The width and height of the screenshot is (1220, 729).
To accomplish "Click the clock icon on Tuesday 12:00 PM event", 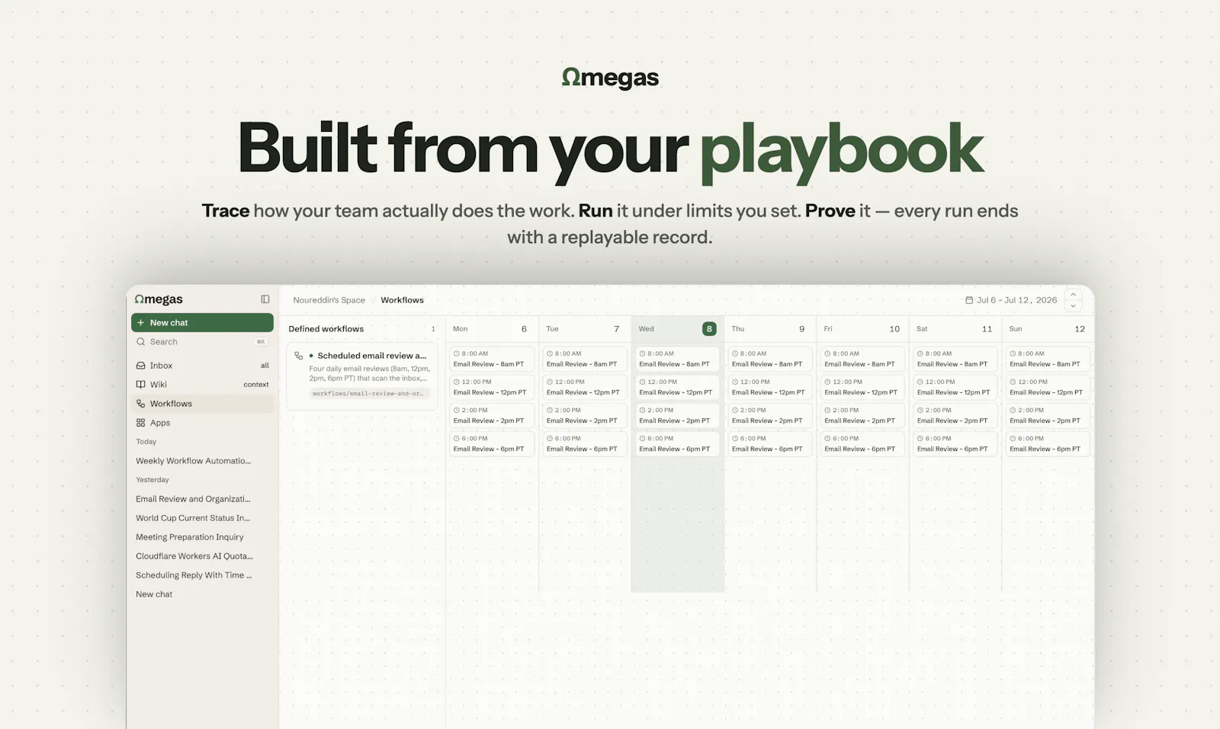I will click(x=550, y=382).
